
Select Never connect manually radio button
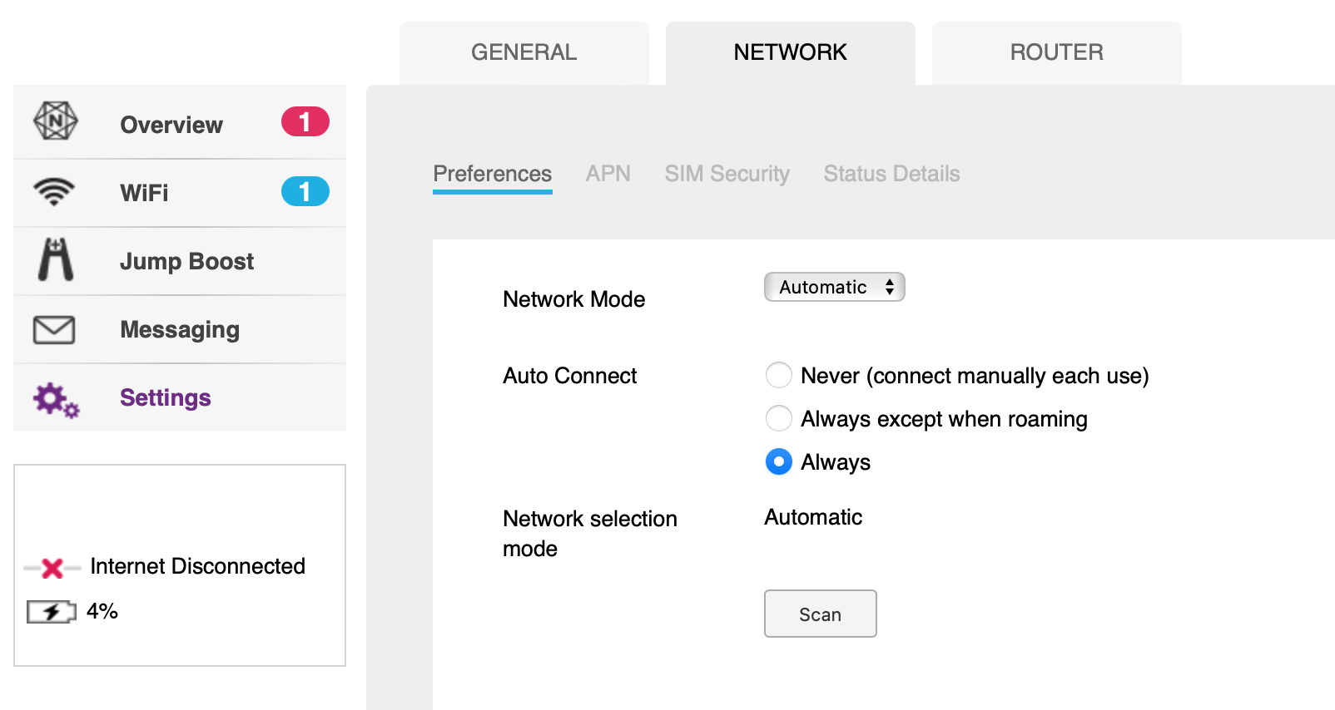779,375
